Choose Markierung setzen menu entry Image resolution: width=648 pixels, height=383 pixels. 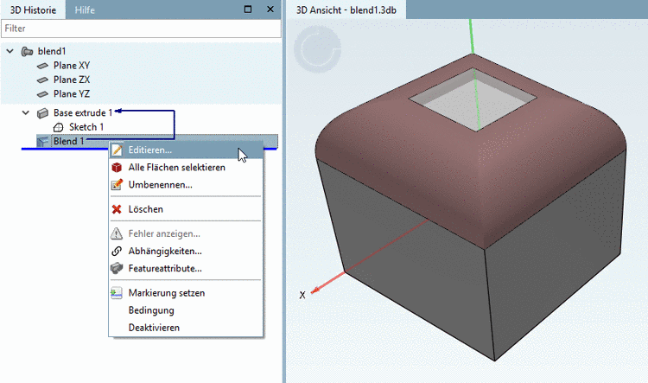pyautogui.click(x=186, y=293)
